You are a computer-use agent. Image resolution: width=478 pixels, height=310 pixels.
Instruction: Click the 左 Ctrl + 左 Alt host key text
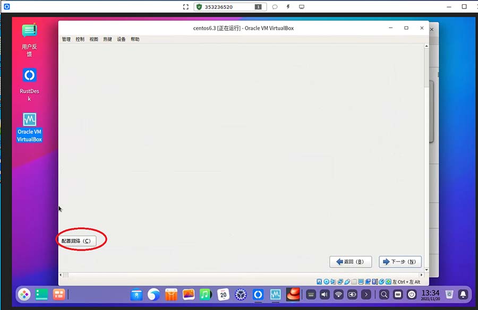[406, 282]
